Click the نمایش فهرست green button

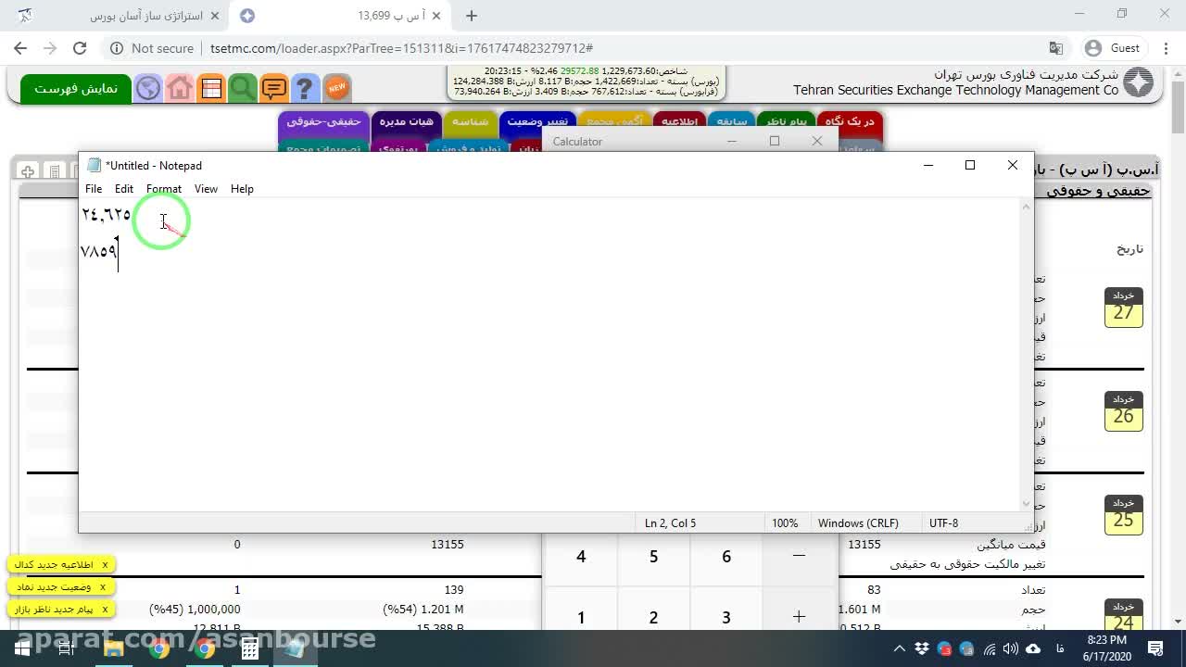click(76, 88)
